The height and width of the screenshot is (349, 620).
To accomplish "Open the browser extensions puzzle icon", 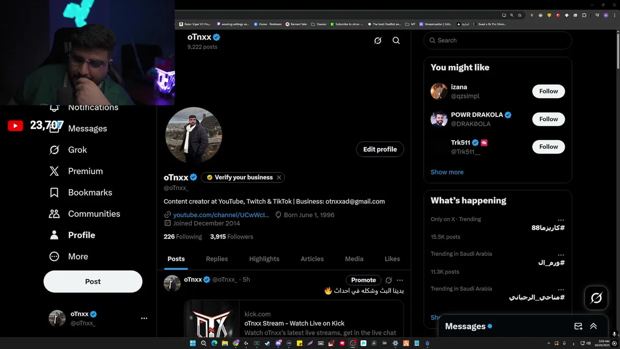I will coord(584,15).
